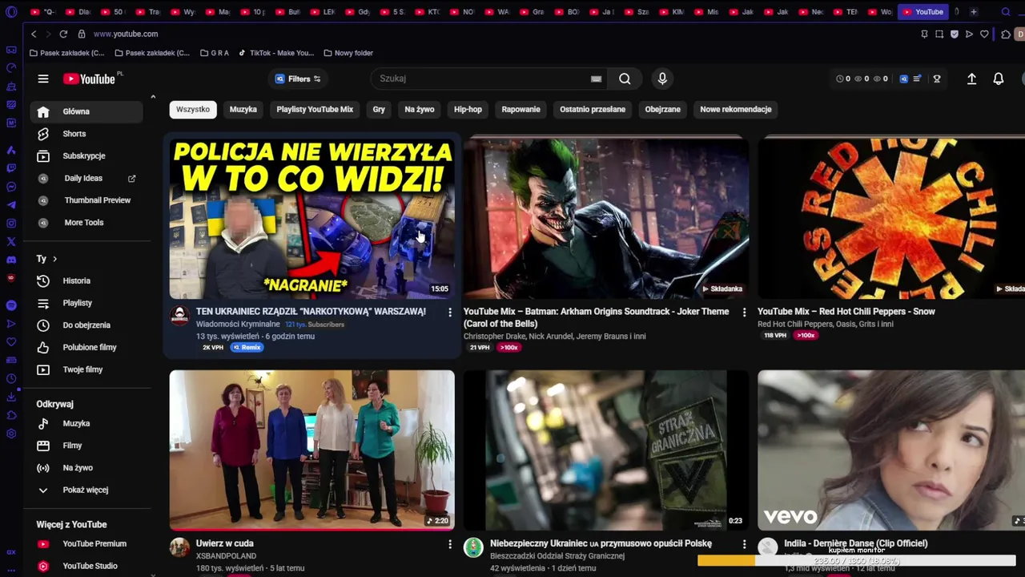Screen dimensions: 1025x577
Task: Open the Indila Dernière Danse thumbnail
Action: click(891, 450)
